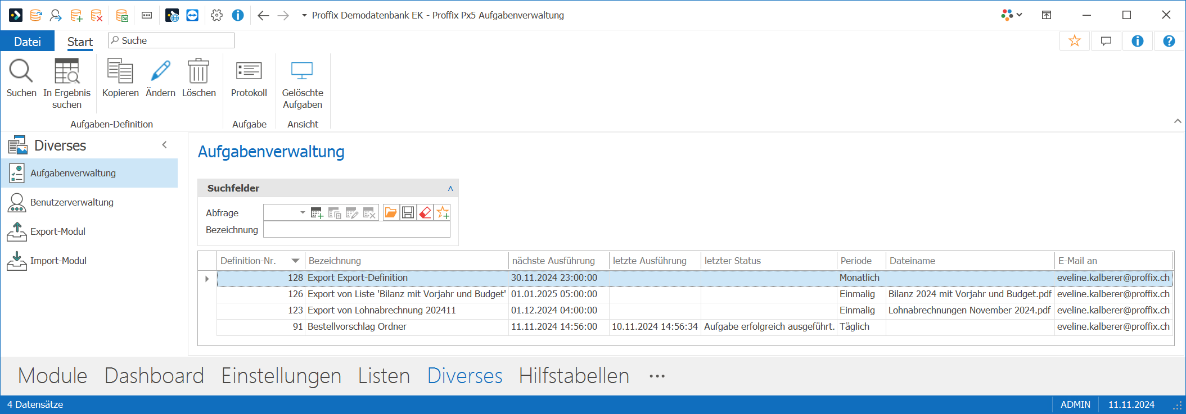Open Export-Modul in the sidebar
Viewport: 1186px width, 414px height.
(89, 231)
